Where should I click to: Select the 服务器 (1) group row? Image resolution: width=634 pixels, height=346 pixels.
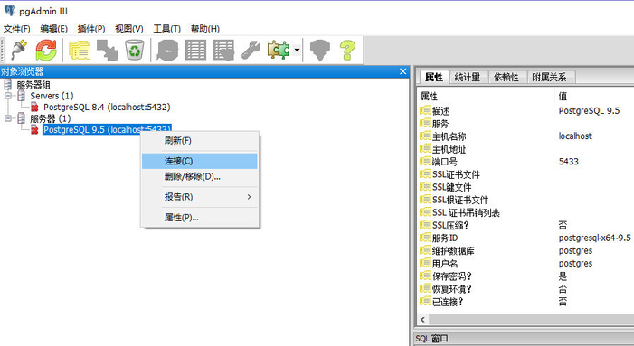50,118
